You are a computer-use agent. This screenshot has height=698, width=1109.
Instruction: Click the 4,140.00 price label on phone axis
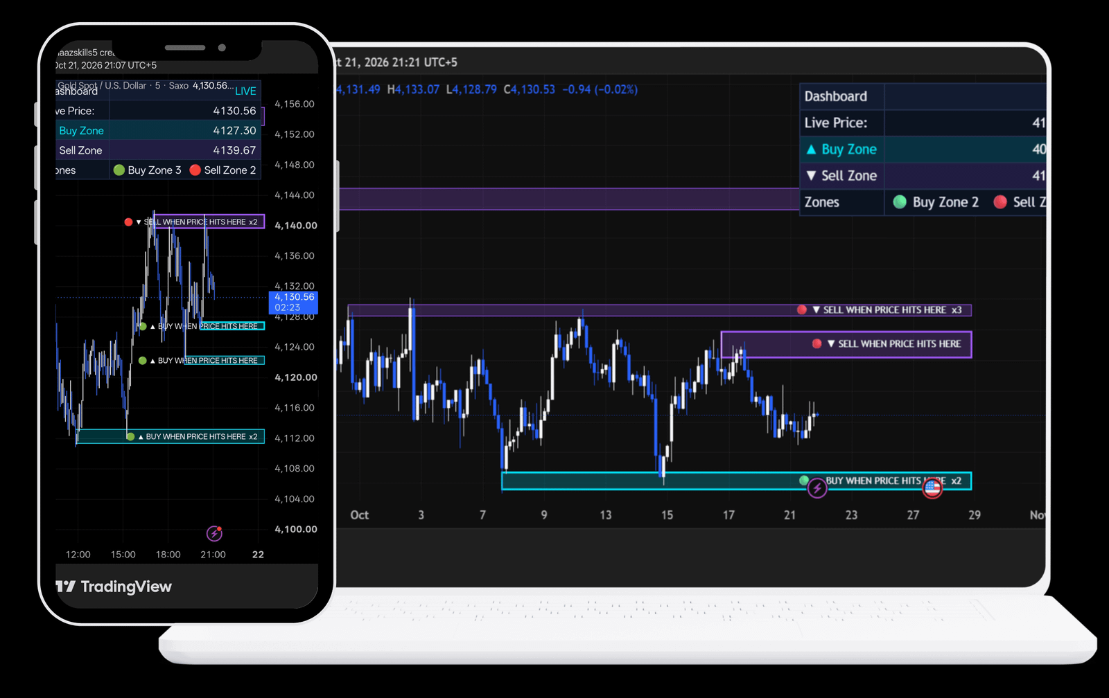click(x=296, y=226)
